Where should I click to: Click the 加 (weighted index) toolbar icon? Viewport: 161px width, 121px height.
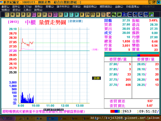[x=7, y=15]
